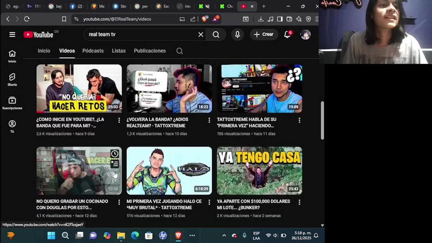Select Inicio in the left sidebar

point(12,56)
